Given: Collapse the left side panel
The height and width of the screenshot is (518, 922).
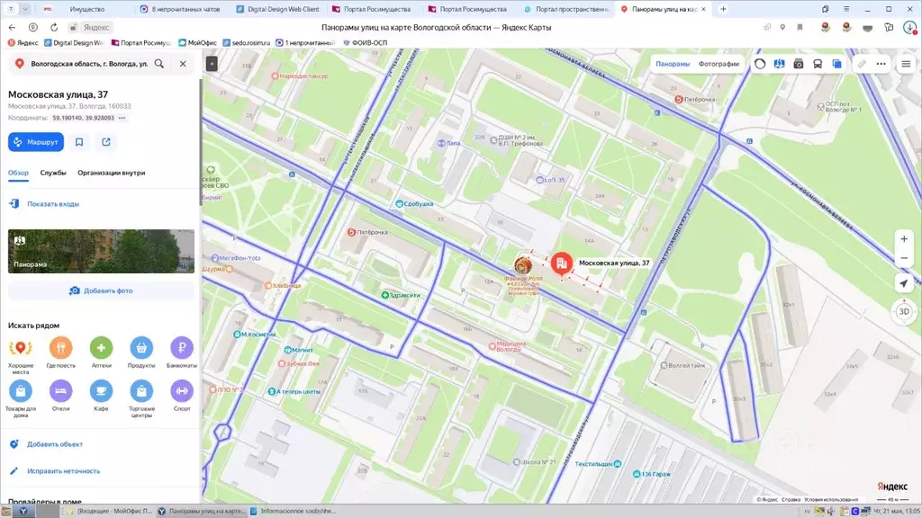Looking at the screenshot, I should pyautogui.click(x=212, y=64).
